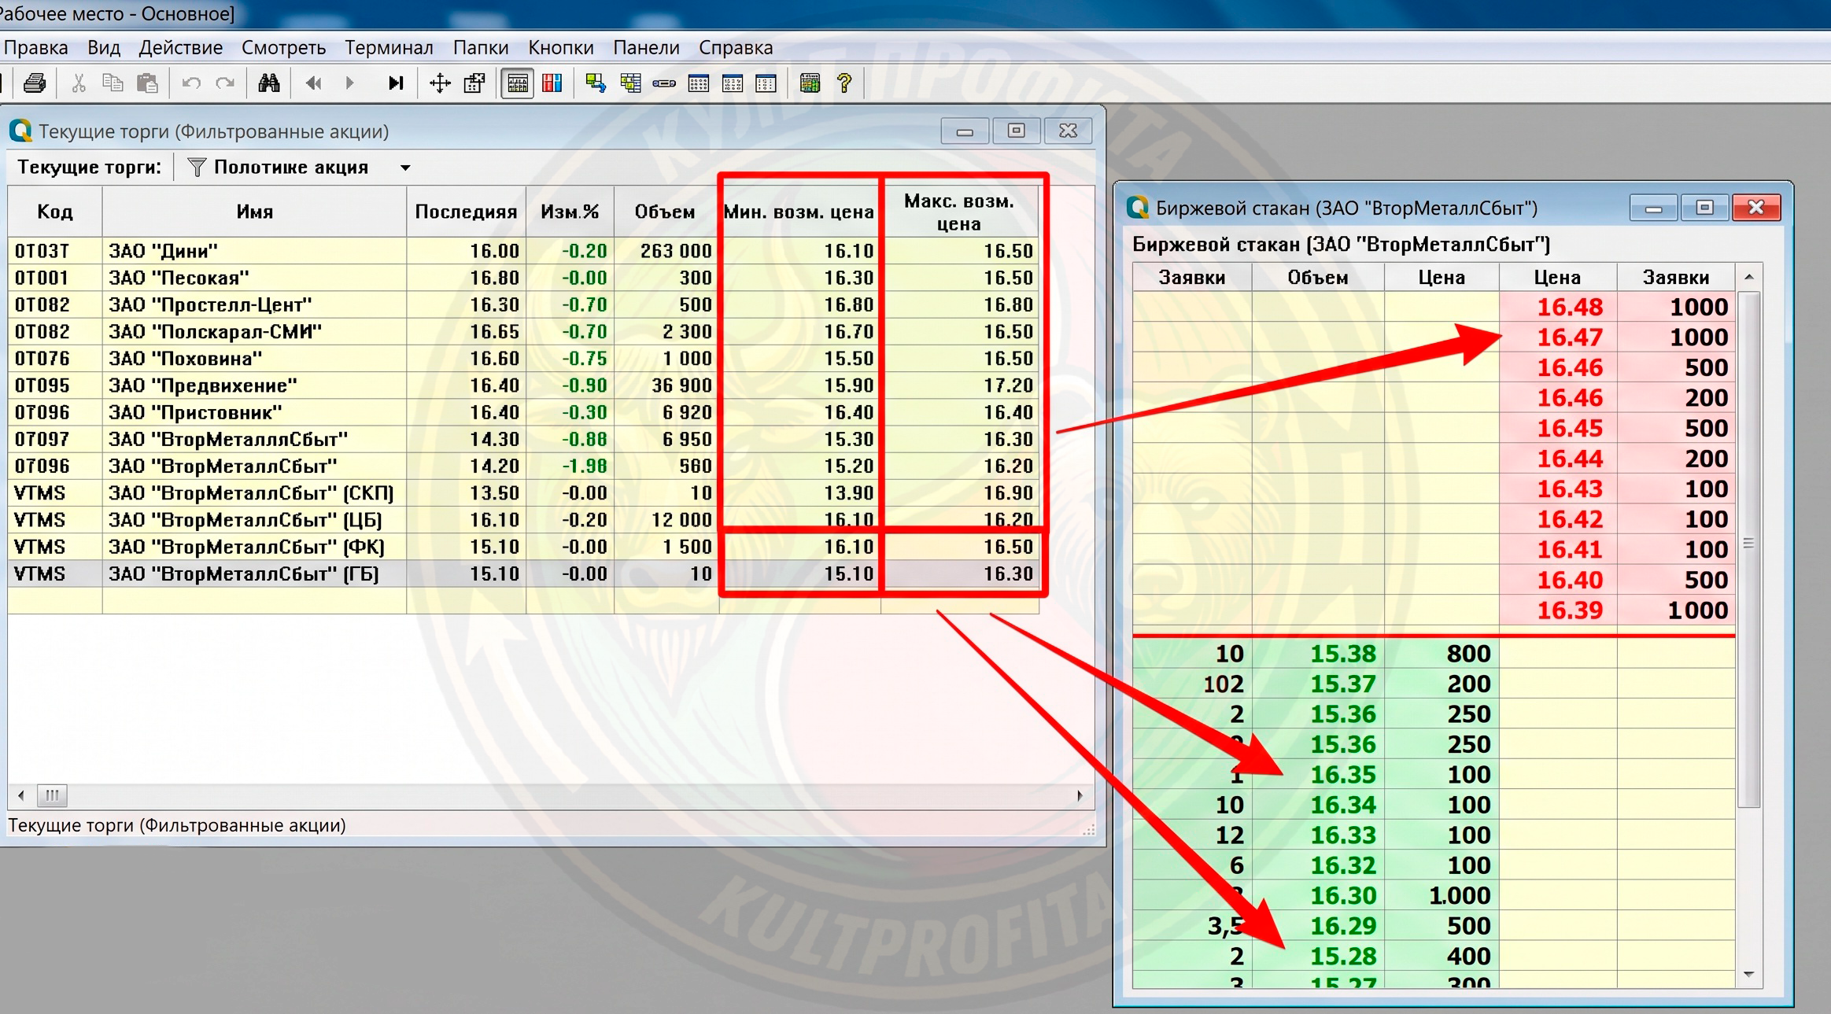Click the four-way move arrows icon

click(440, 83)
